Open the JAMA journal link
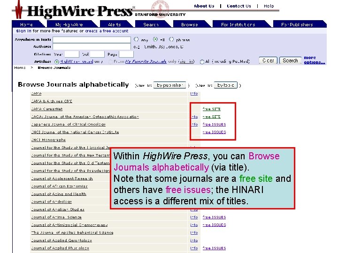This screenshot has height=253, width=338. tap(36, 93)
